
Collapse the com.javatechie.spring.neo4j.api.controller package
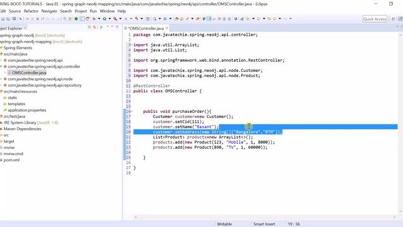pyautogui.click(x=1, y=66)
